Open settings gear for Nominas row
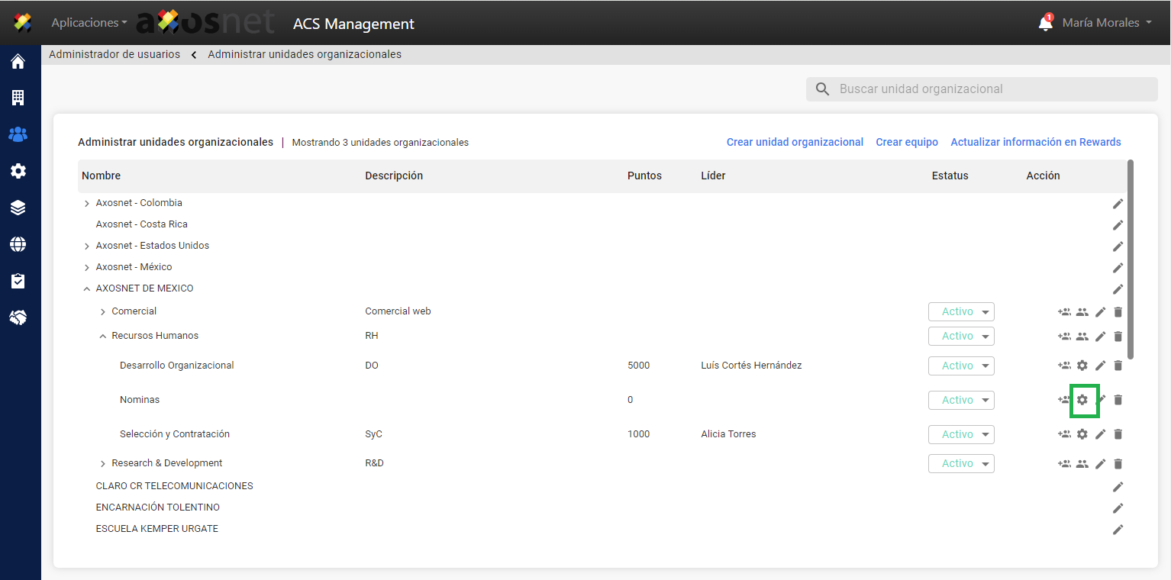 1082,400
